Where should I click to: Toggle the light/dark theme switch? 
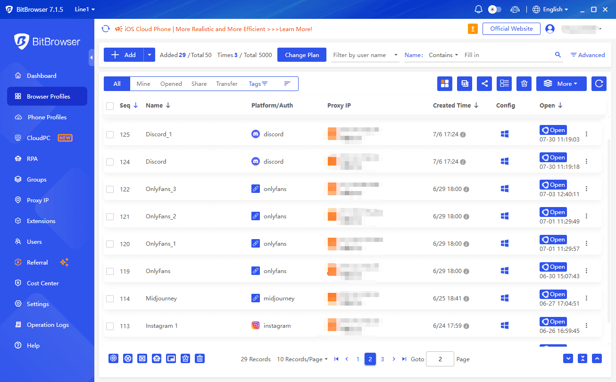pyautogui.click(x=495, y=9)
